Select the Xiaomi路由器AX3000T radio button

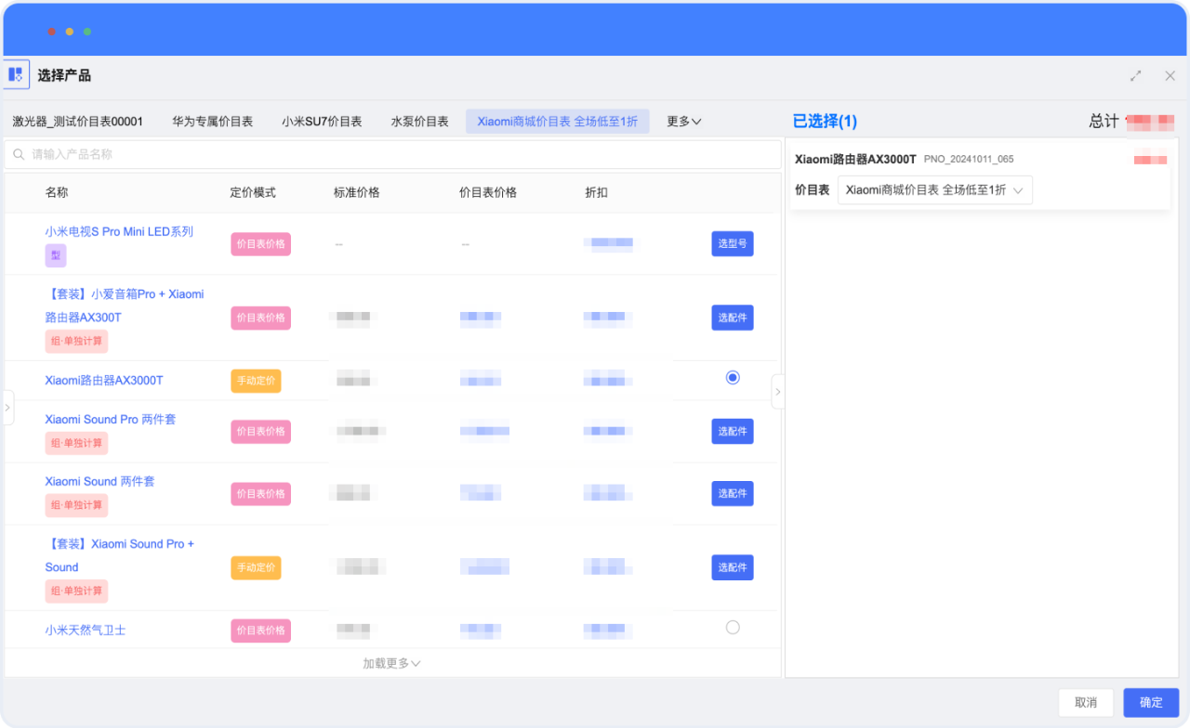pos(733,378)
